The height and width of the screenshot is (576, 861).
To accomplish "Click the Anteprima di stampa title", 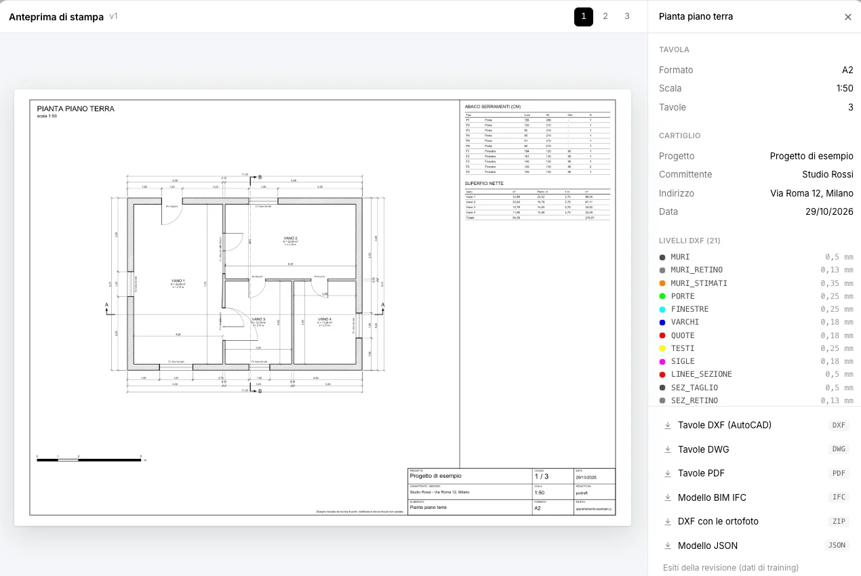I will 56,17.
